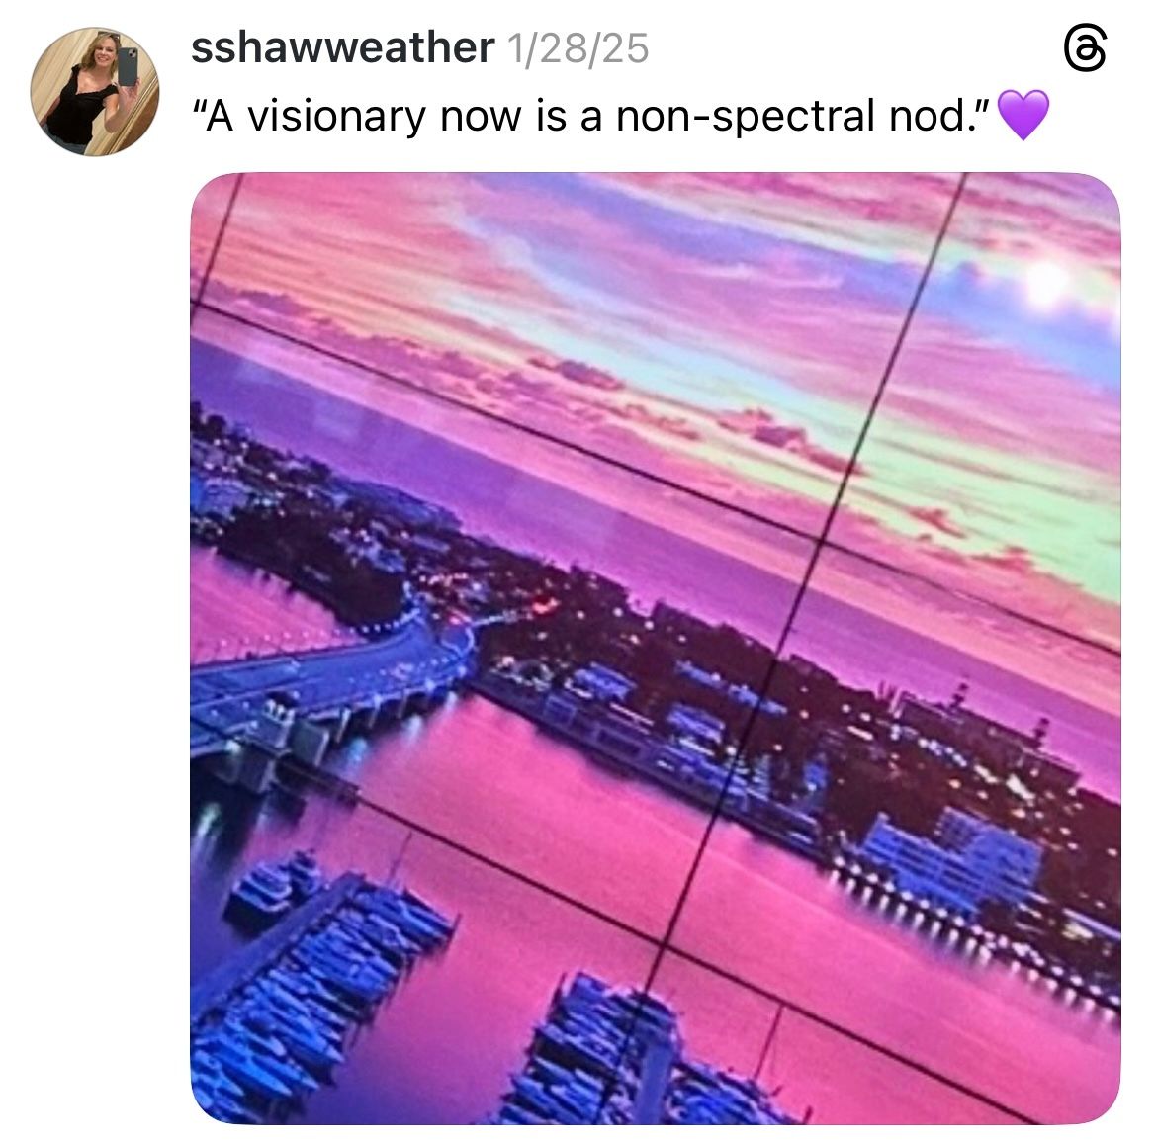The height and width of the screenshot is (1144, 1157).
Task: Open the pink sunset photo attachment
Action: coord(656,649)
